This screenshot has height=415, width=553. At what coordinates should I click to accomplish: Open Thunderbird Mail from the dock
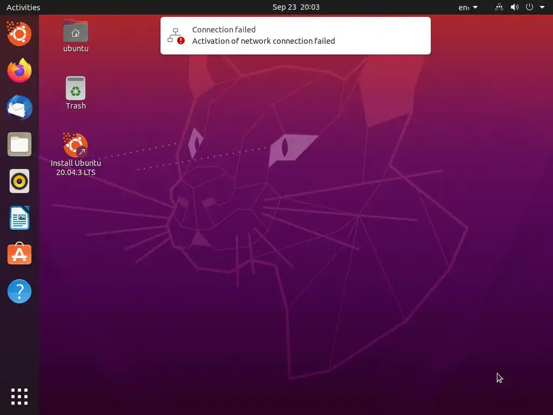click(x=19, y=108)
